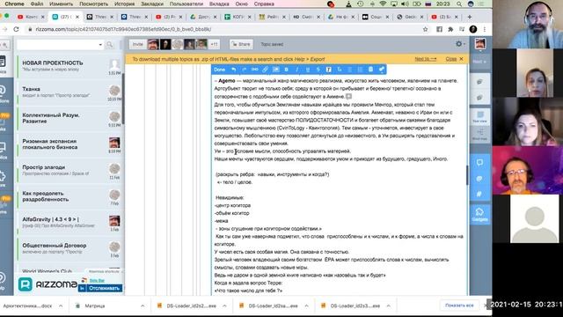This screenshot has width=563, height=317.
Task: Open the Gadgets panel
Action: point(479,215)
